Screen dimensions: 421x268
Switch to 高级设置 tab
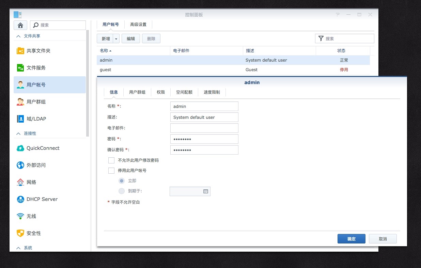click(x=138, y=25)
